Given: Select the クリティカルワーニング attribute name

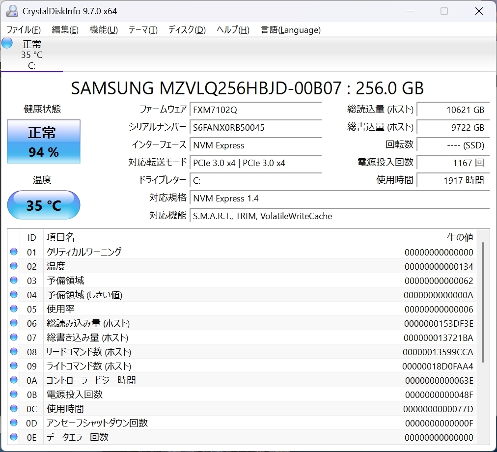Looking at the screenshot, I should point(84,252).
